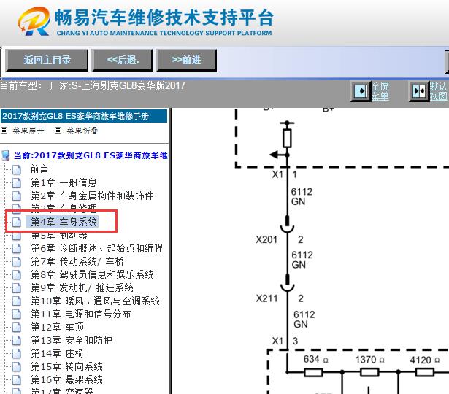Open 第9章 发动机/推进系统
The image size is (449, 394).
pyautogui.click(x=82, y=287)
